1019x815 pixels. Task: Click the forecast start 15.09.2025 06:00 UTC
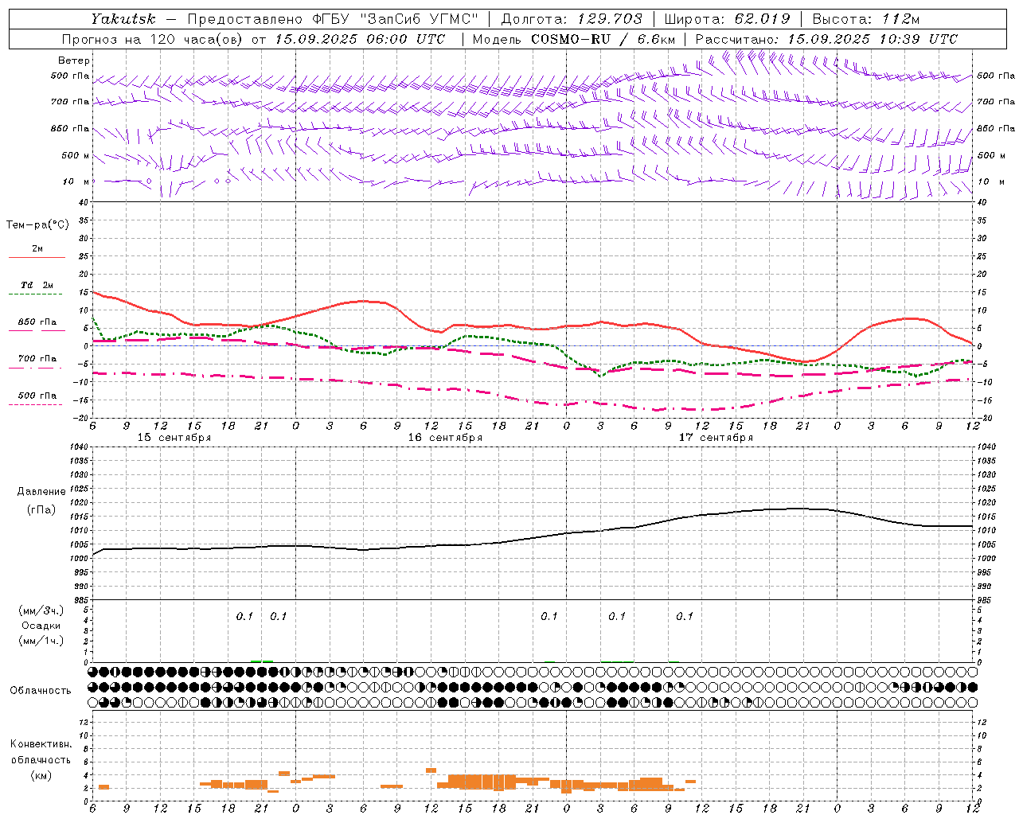(361, 39)
